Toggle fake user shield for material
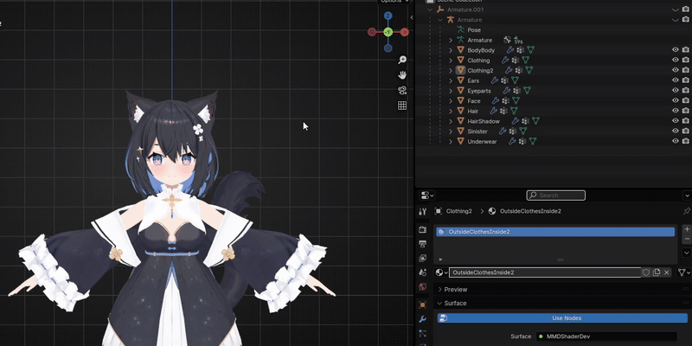Screen dimensions: 692x346 [x=646, y=272]
